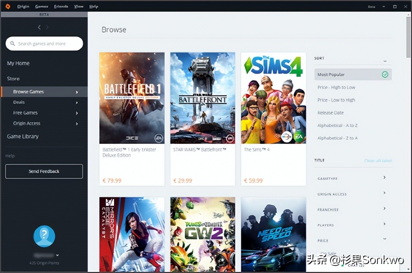The width and height of the screenshot is (412, 273).
Task: Open the Origin menu
Action: [x=23, y=6]
